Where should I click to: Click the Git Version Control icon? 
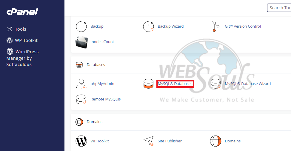tap(216, 26)
